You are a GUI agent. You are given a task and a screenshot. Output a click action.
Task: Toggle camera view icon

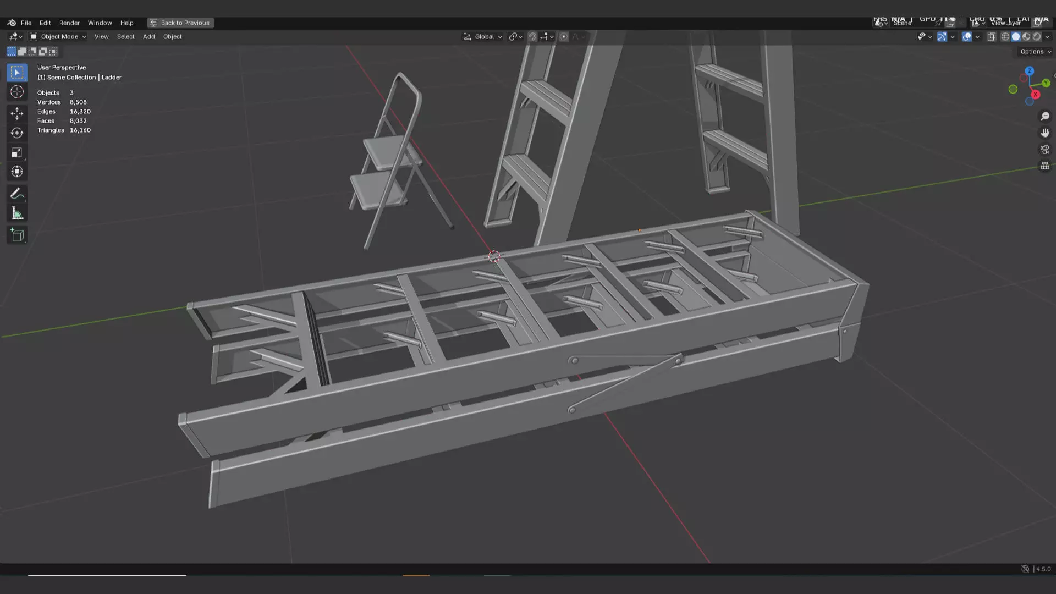(1045, 150)
